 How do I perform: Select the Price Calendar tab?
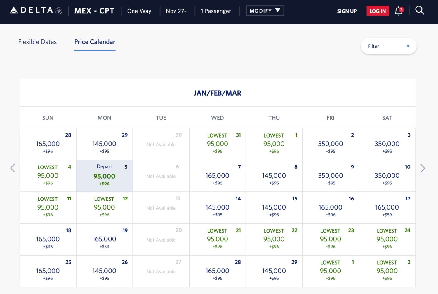tap(95, 42)
